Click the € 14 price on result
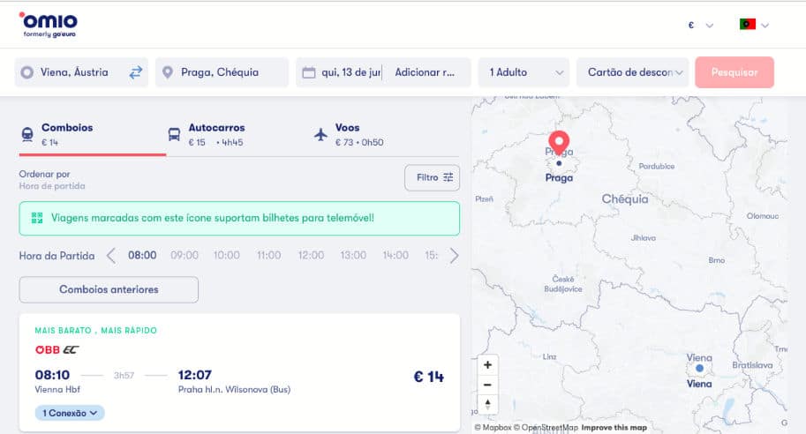The image size is (806, 434). pyautogui.click(x=429, y=377)
